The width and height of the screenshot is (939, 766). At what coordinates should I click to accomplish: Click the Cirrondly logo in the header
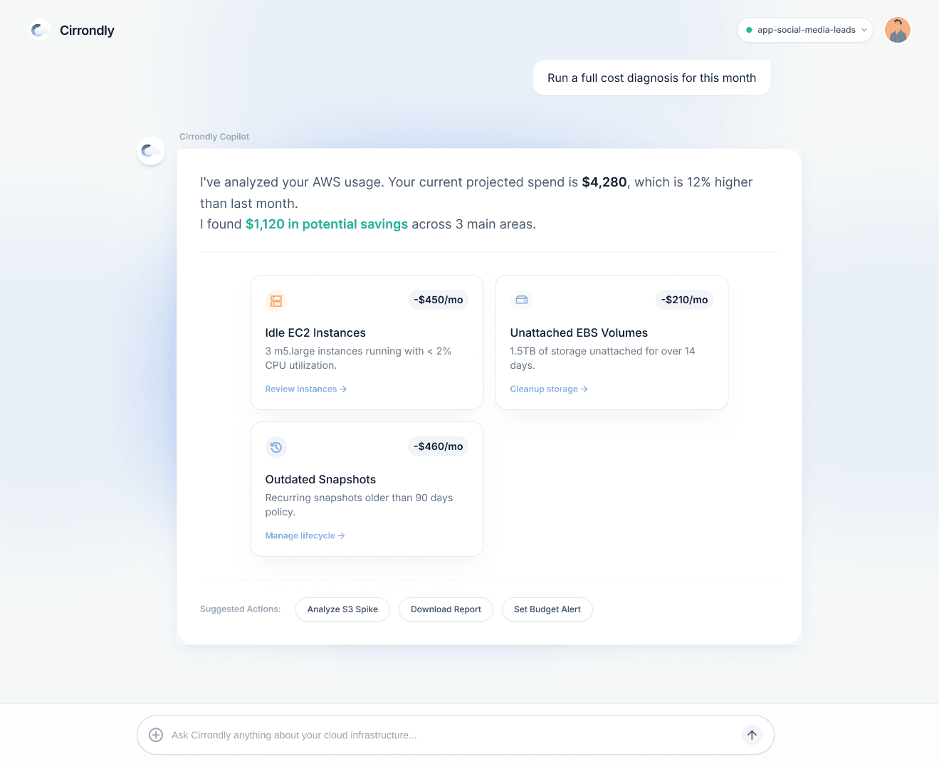[71, 30]
